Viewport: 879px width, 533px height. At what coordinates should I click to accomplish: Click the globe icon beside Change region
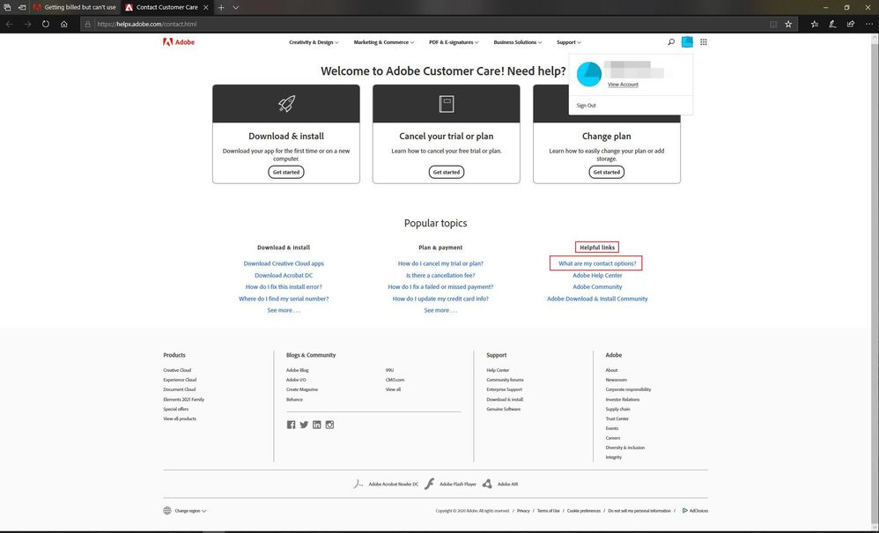pos(167,511)
